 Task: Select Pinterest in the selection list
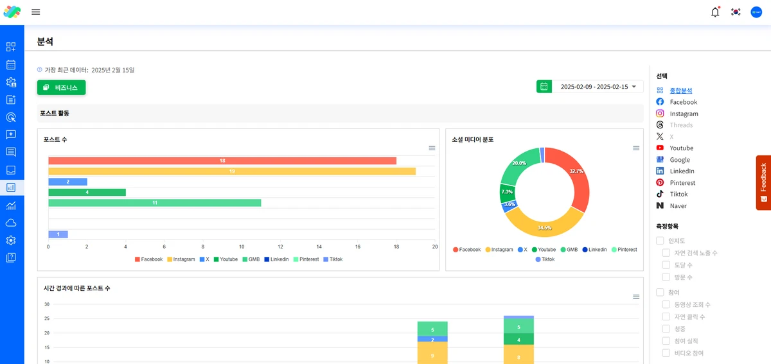682,183
